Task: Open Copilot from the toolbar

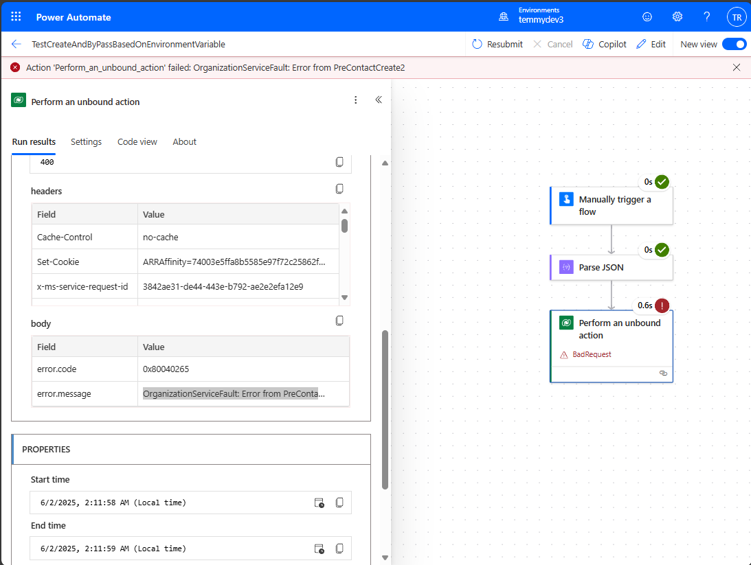Action: click(605, 44)
